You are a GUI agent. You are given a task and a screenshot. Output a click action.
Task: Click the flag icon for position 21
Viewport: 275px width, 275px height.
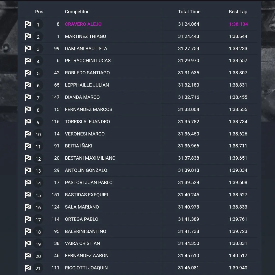[28, 268]
